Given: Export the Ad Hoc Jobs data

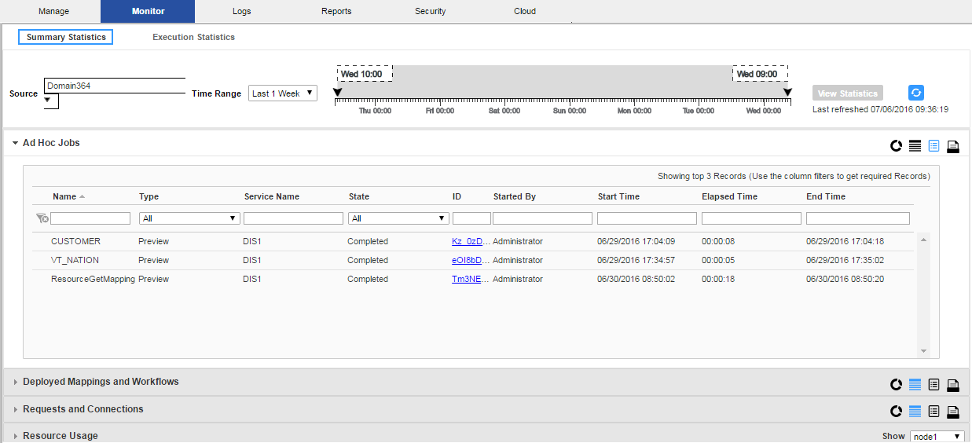Looking at the screenshot, I should 952,146.
